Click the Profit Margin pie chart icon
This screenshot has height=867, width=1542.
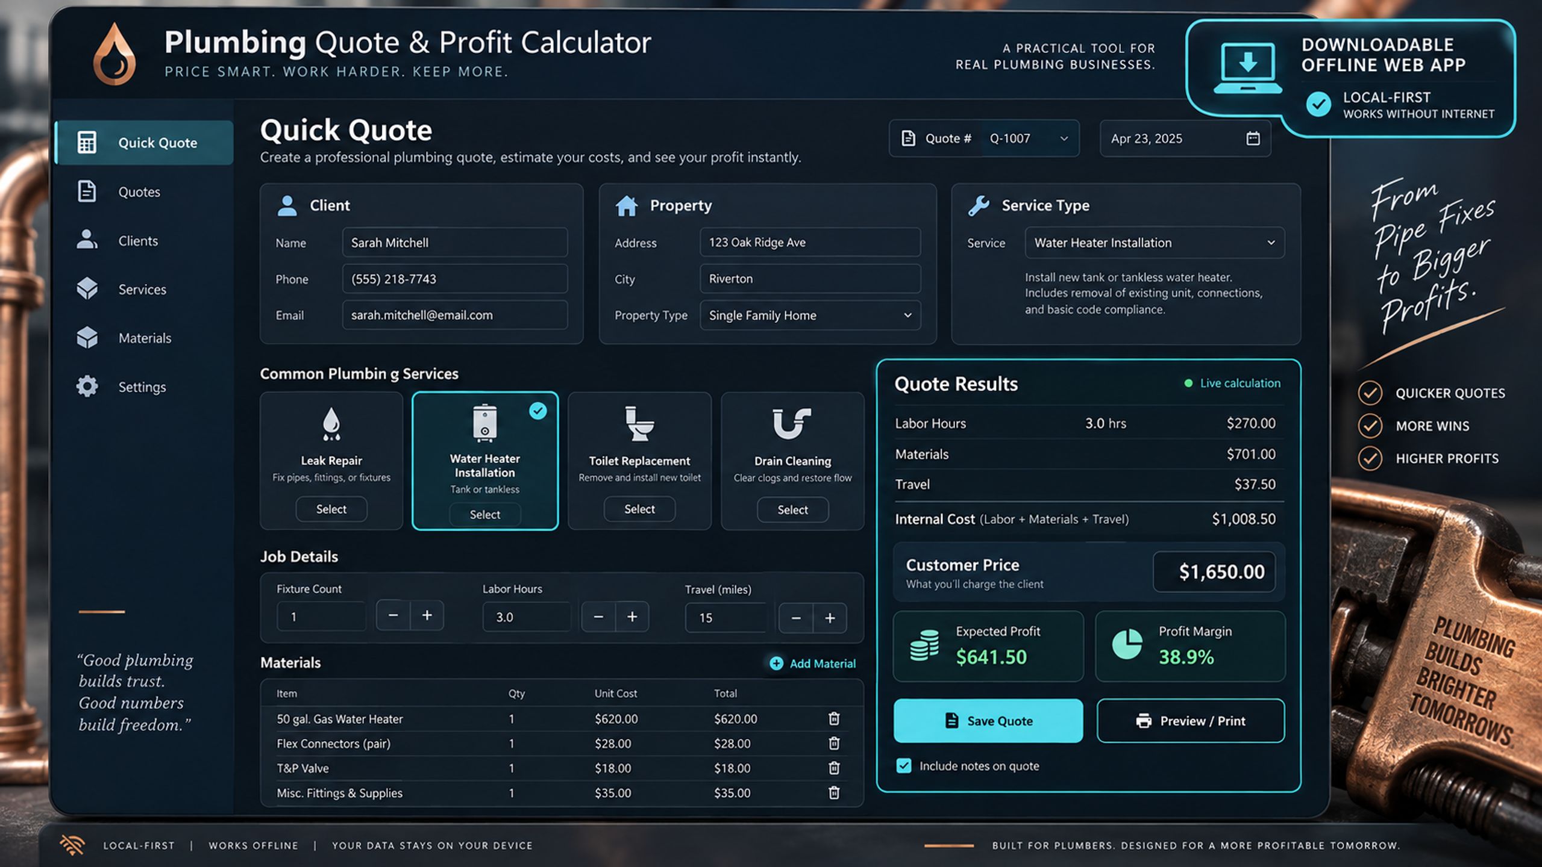(1127, 644)
